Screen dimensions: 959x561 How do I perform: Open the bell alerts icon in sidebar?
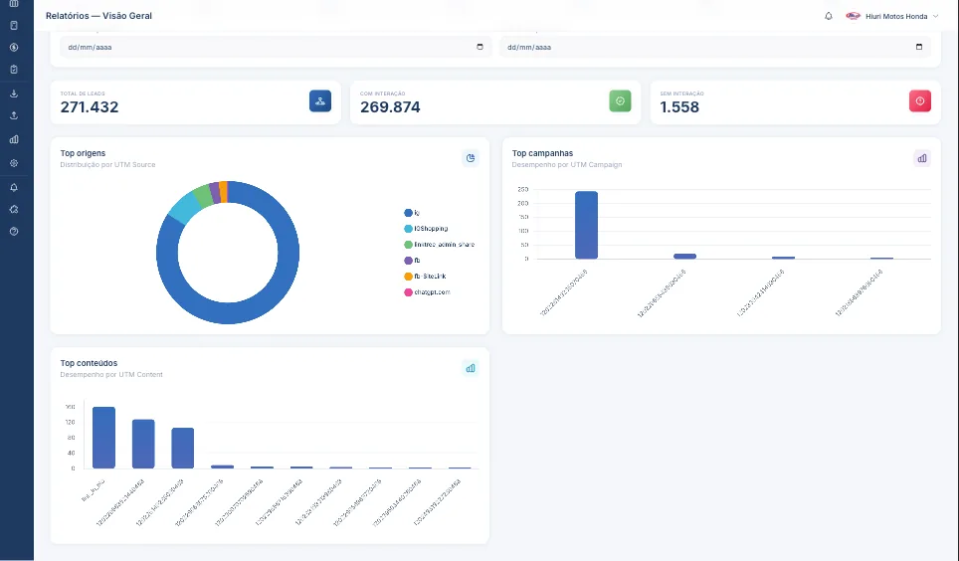14,187
